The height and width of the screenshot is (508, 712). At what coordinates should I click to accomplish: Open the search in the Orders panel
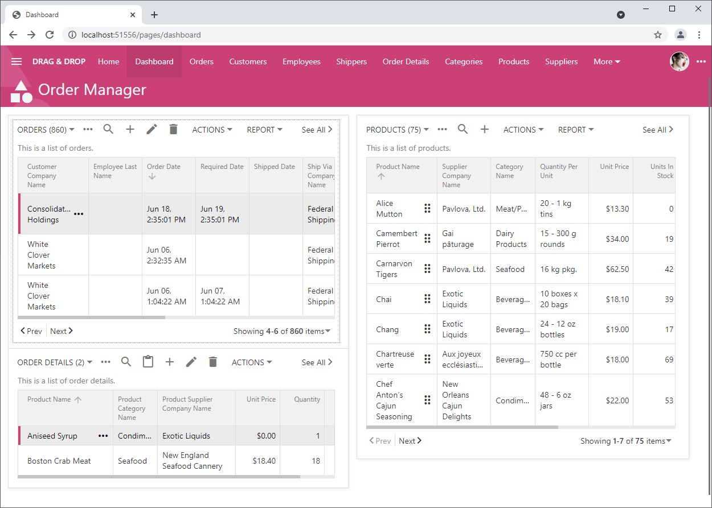coord(108,129)
